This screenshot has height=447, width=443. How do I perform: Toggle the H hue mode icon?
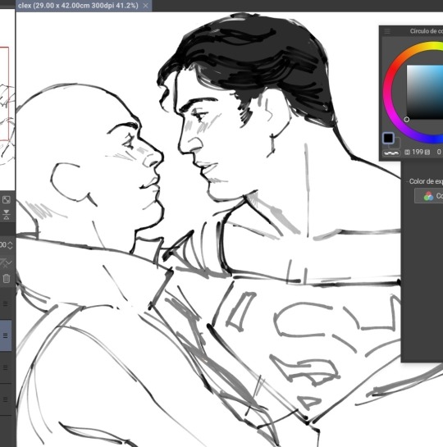pos(407,153)
